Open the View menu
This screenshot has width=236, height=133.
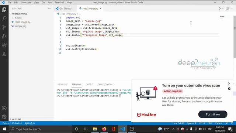coord(36,3)
